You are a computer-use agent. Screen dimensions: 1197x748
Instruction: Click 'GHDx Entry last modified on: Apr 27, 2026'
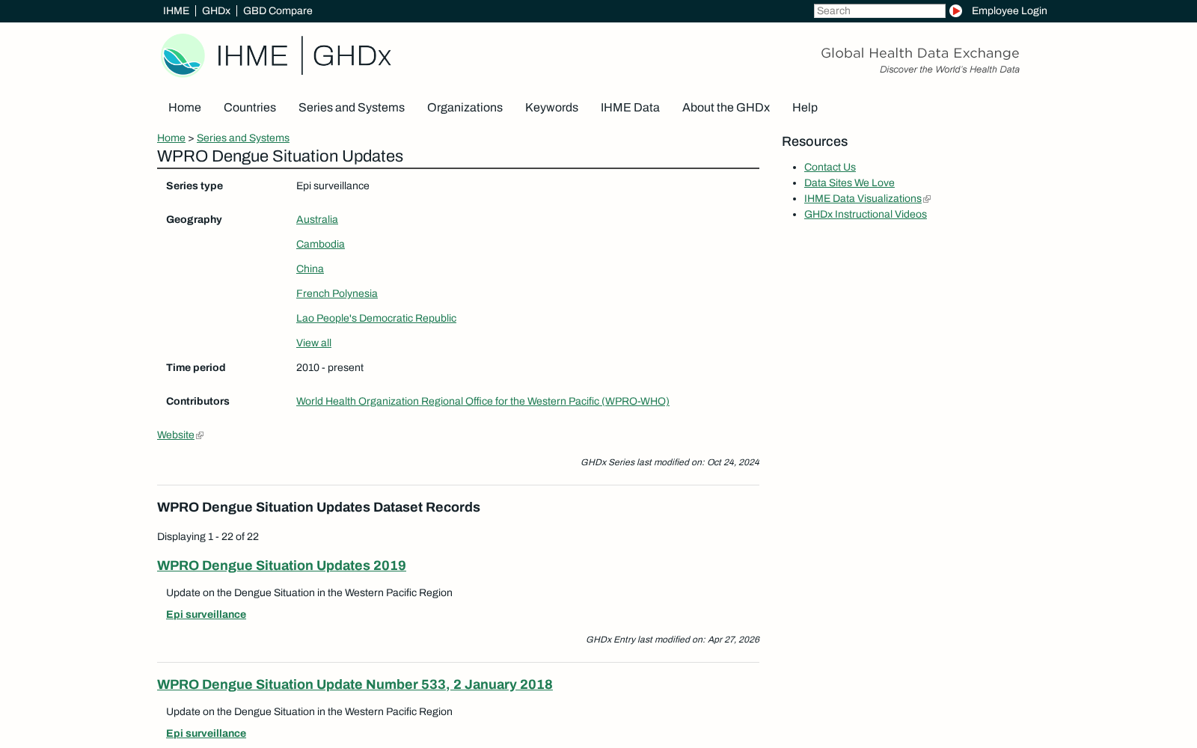pyautogui.click(x=673, y=640)
